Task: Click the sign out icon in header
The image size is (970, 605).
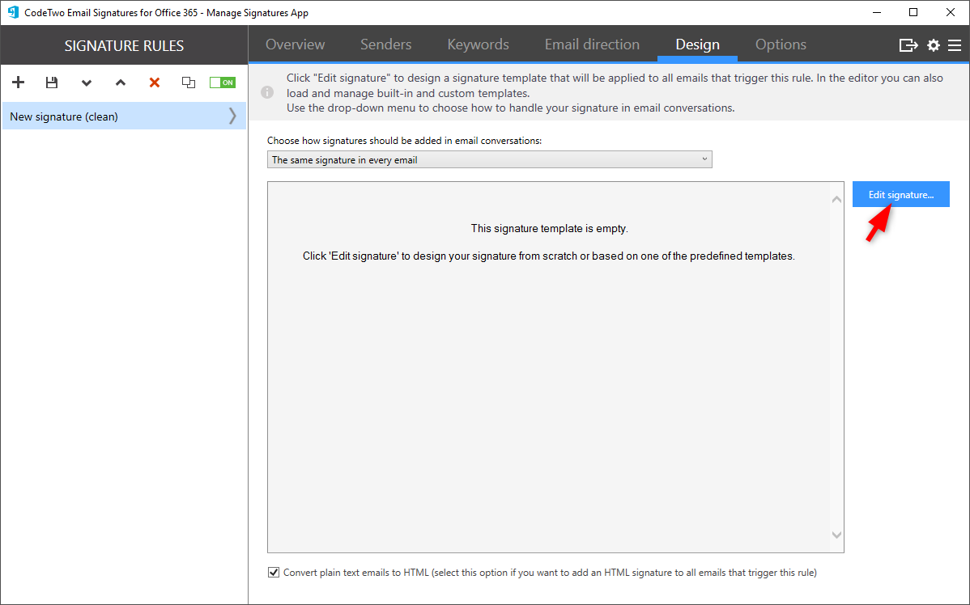Action: coord(908,45)
